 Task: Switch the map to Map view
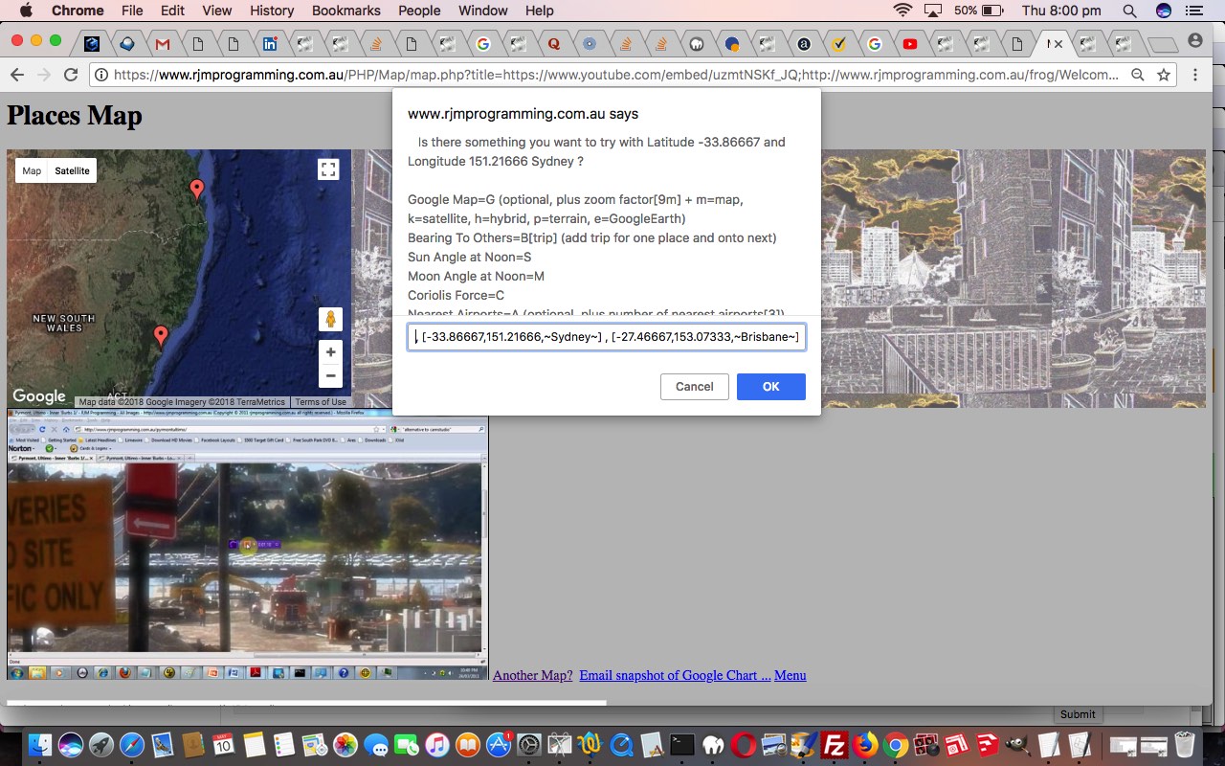click(x=32, y=170)
